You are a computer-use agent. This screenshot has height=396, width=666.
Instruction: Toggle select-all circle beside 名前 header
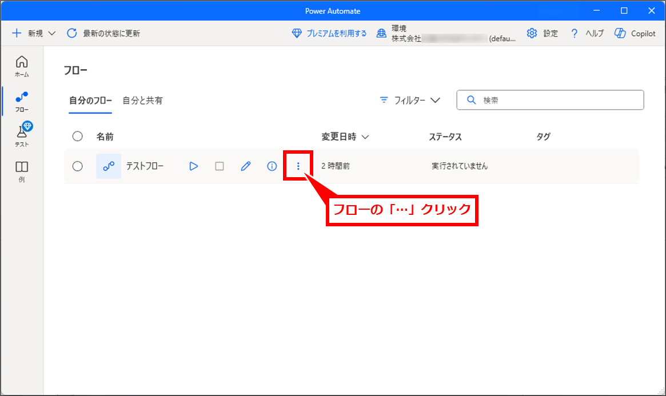78,137
